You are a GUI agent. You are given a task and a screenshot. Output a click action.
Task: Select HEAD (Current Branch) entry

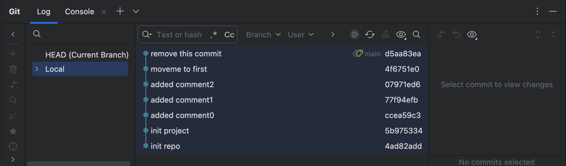click(87, 55)
